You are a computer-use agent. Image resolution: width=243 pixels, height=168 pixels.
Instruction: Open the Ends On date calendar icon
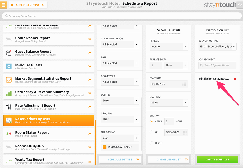pyautogui.click(x=185, y=132)
